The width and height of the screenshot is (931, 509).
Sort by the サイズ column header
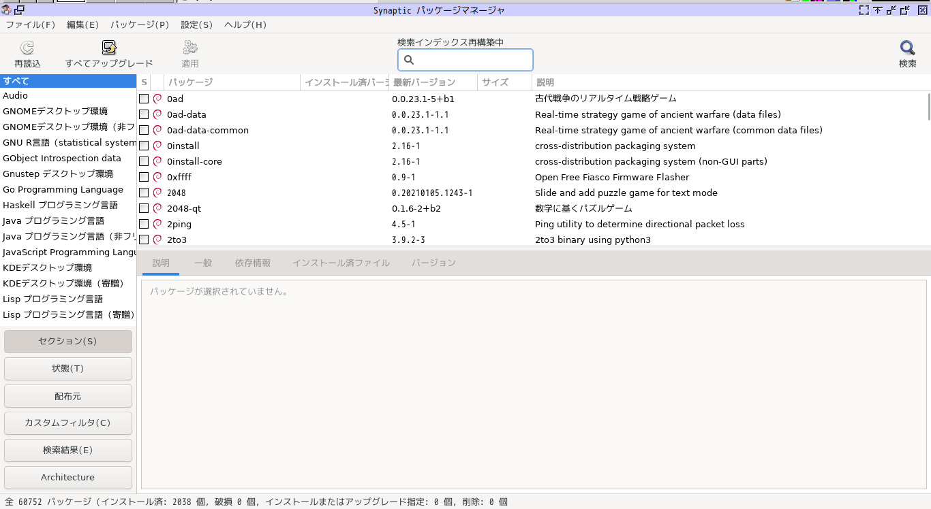coord(504,82)
